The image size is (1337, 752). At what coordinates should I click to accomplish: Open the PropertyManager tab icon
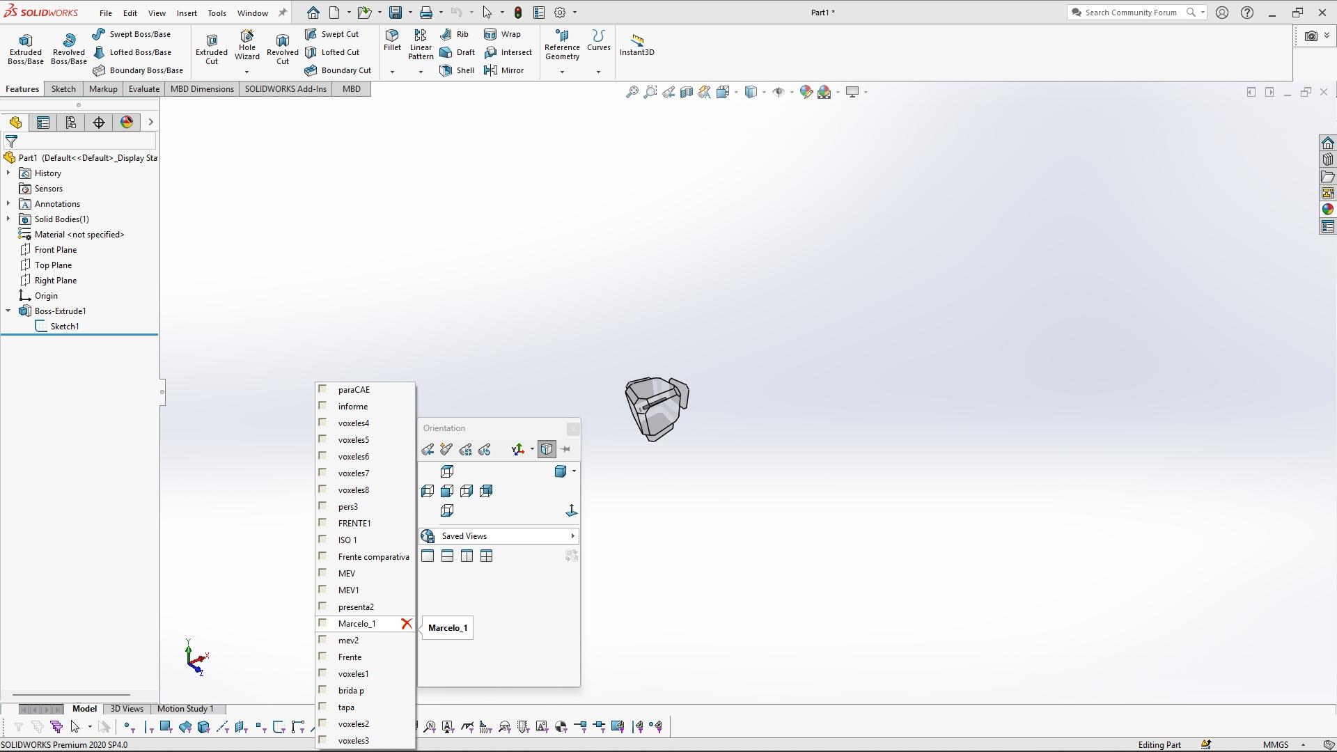click(43, 123)
